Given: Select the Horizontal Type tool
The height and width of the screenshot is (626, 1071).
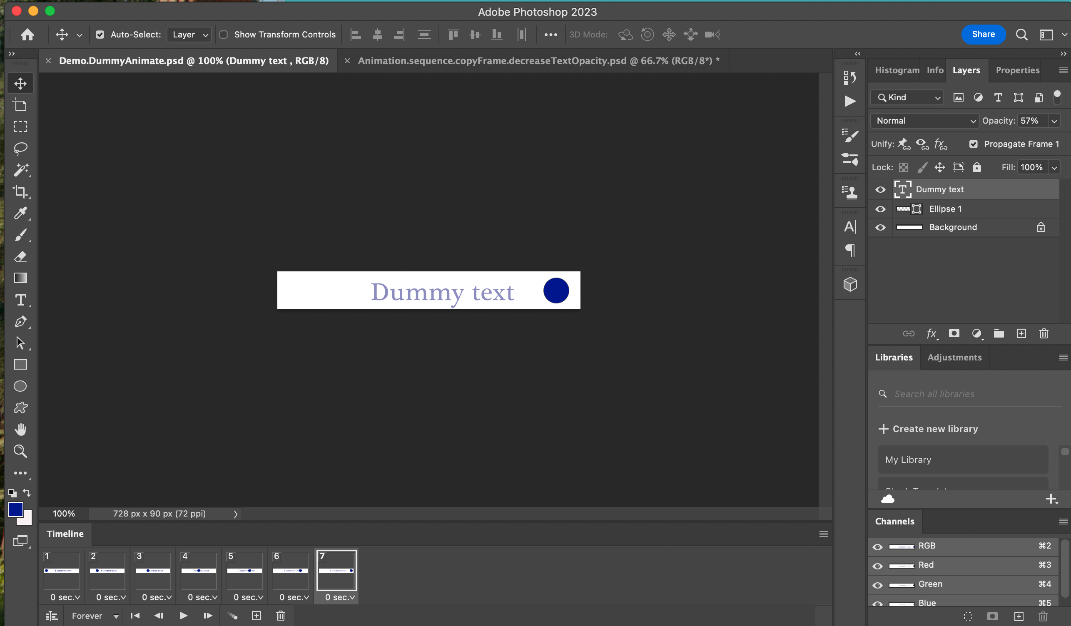Looking at the screenshot, I should (x=20, y=300).
